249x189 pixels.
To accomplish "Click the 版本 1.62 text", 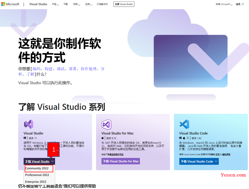I will 196,138.
